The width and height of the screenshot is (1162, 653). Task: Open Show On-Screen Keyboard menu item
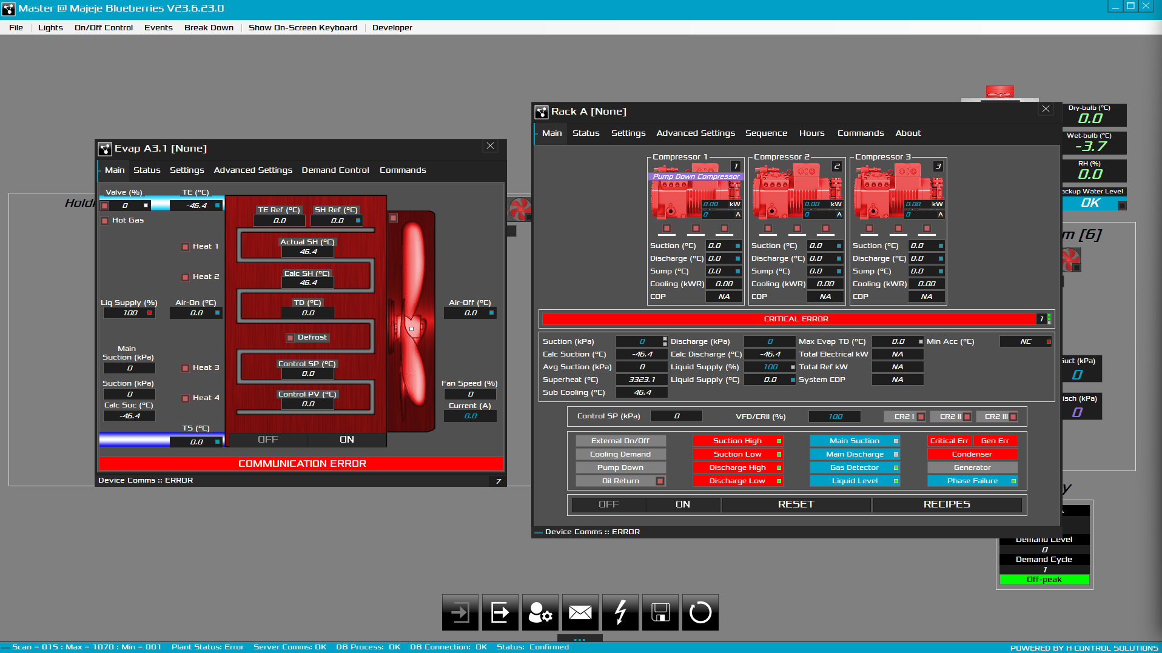[303, 28]
